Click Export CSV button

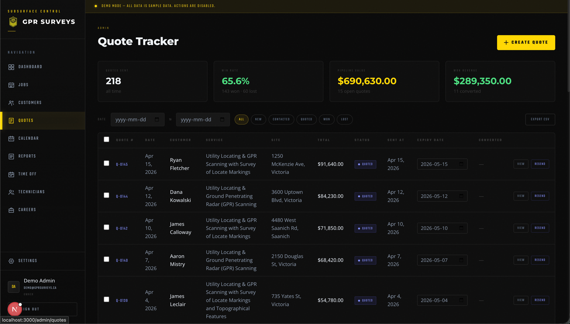pos(540,120)
